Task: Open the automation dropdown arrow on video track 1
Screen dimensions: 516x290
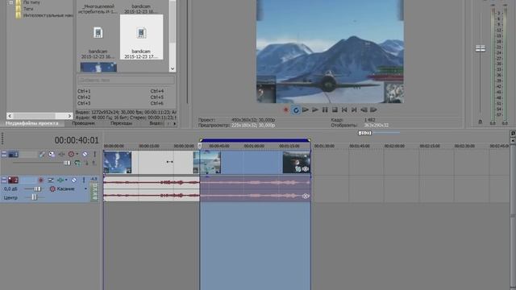Action: tap(77, 154)
